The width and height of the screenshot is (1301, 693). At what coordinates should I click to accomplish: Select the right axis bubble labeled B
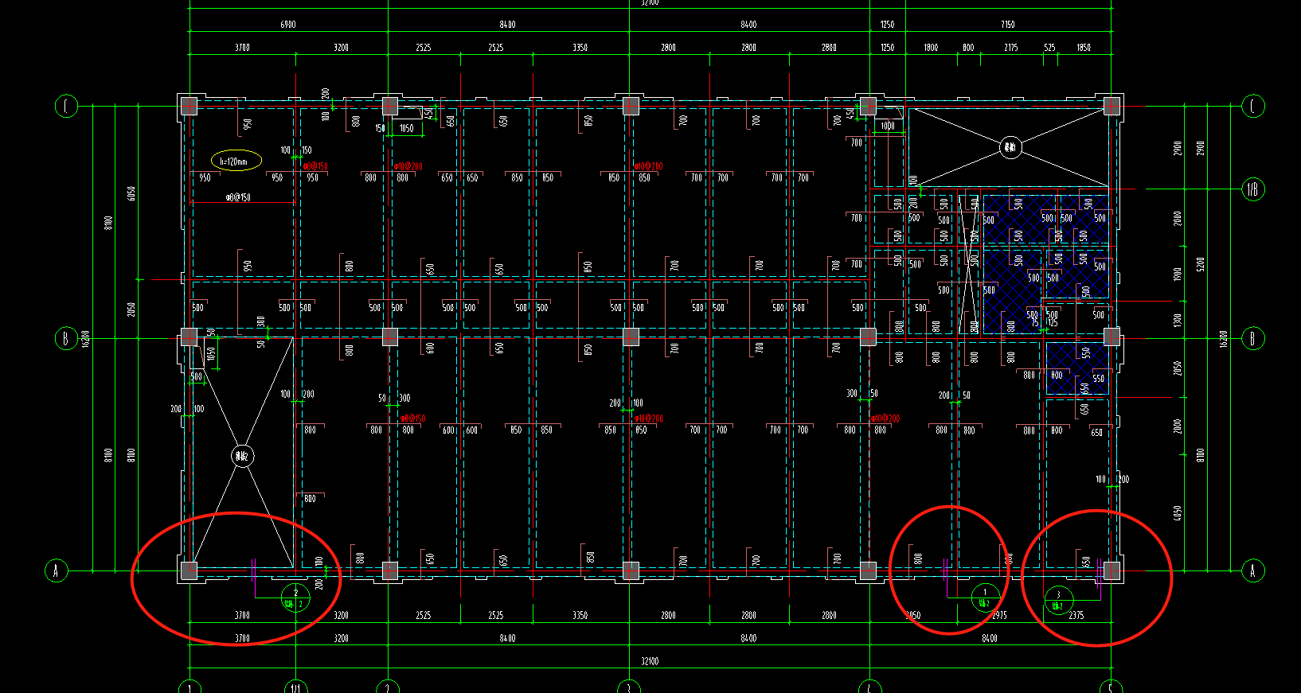[1253, 338]
